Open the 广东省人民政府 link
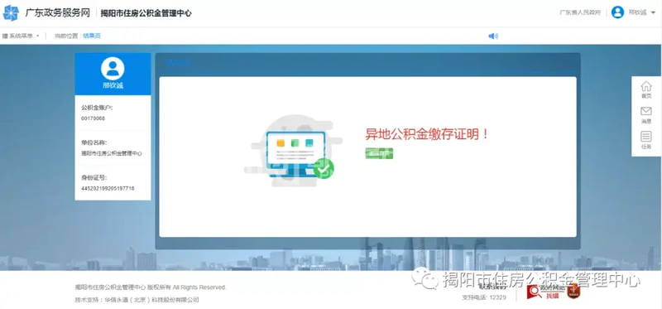The image size is (662, 309). (580, 12)
